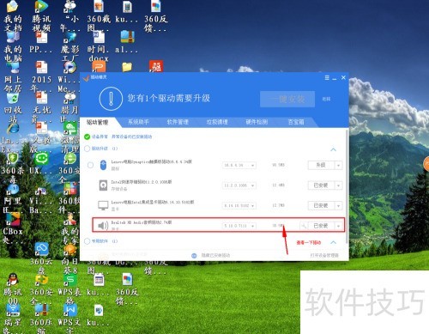429x334 pixels.
Task: Launch WPS表格 desktop shortcut
Action: click(x=69, y=288)
